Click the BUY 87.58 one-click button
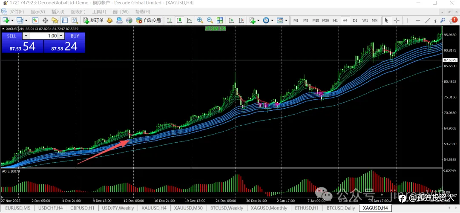Screen dimensions: 460x213 (x=65, y=46)
